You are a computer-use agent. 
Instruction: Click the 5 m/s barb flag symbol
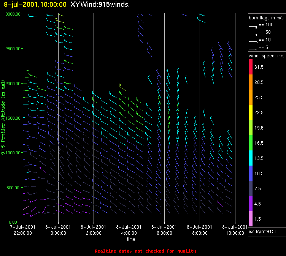point(253,49)
